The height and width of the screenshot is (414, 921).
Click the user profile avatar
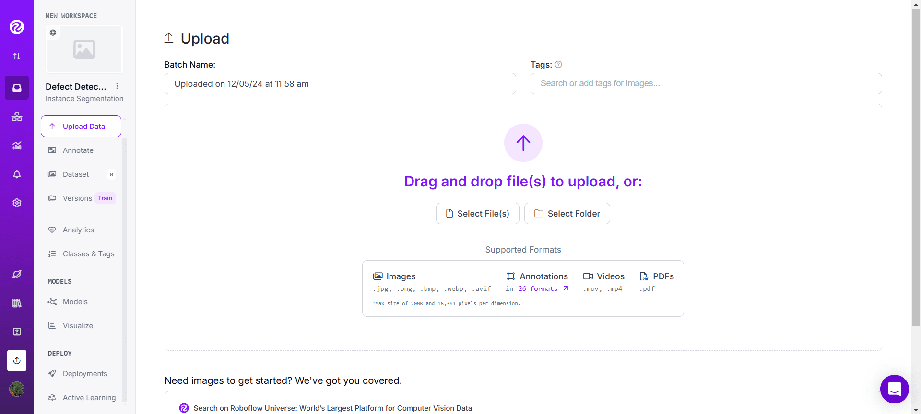[17, 389]
